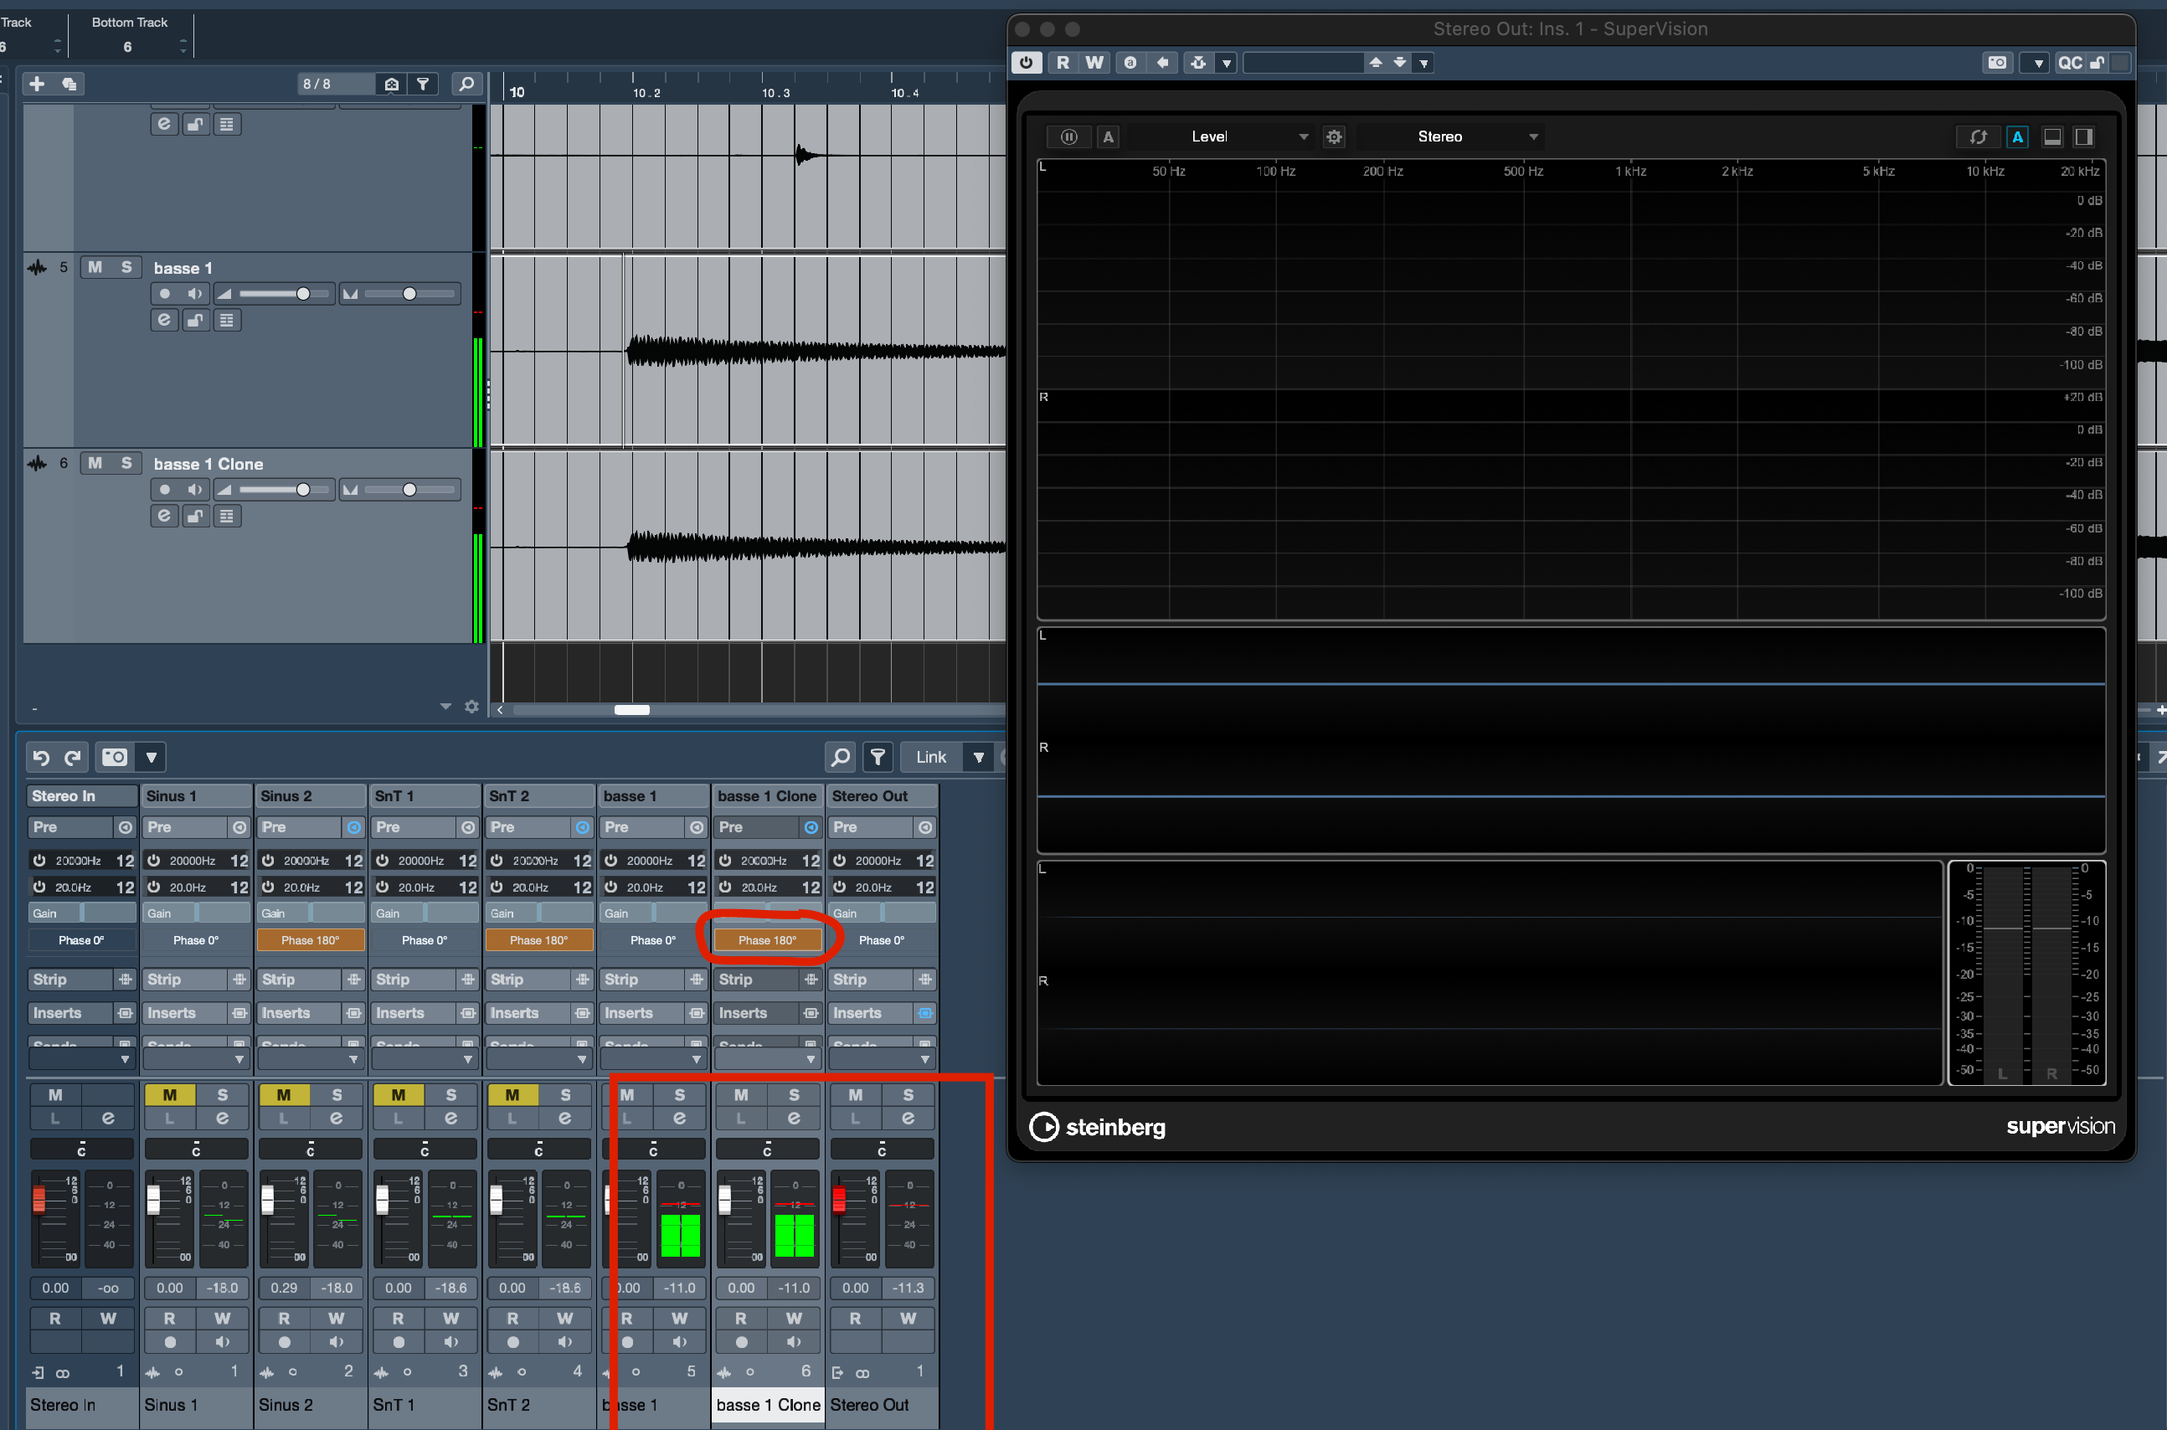Mute the basse 1 Clone track
The height and width of the screenshot is (1430, 2167).
pyautogui.click(x=95, y=463)
